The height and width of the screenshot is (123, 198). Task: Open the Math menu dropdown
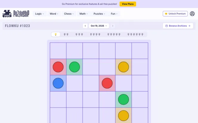(x=84, y=14)
